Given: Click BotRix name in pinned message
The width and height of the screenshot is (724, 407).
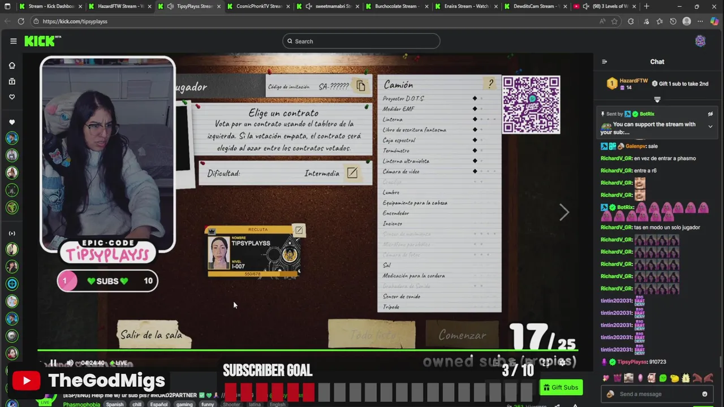Looking at the screenshot, I should pos(647,114).
